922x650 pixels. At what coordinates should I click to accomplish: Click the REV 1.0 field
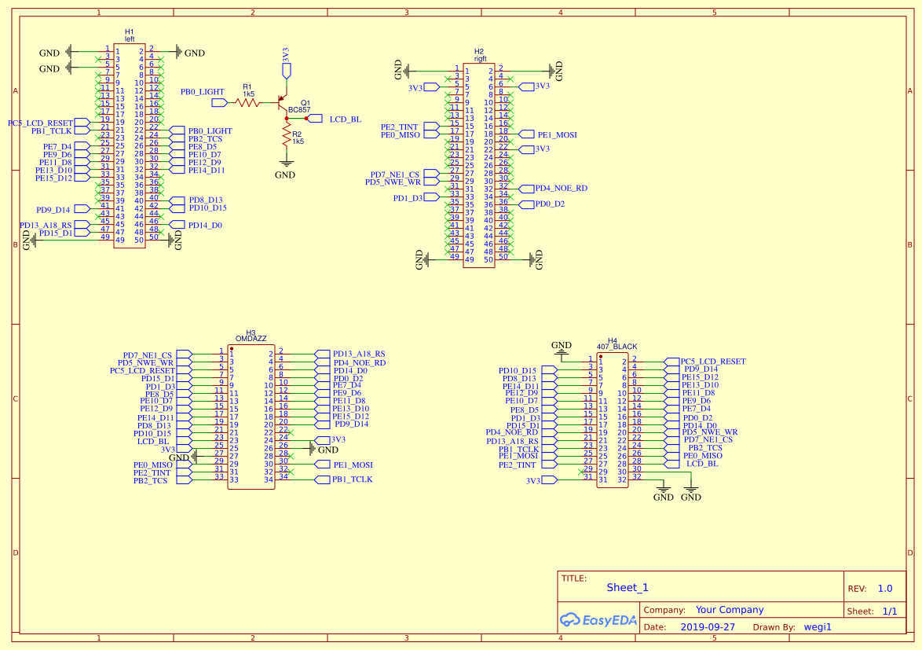pos(885,588)
